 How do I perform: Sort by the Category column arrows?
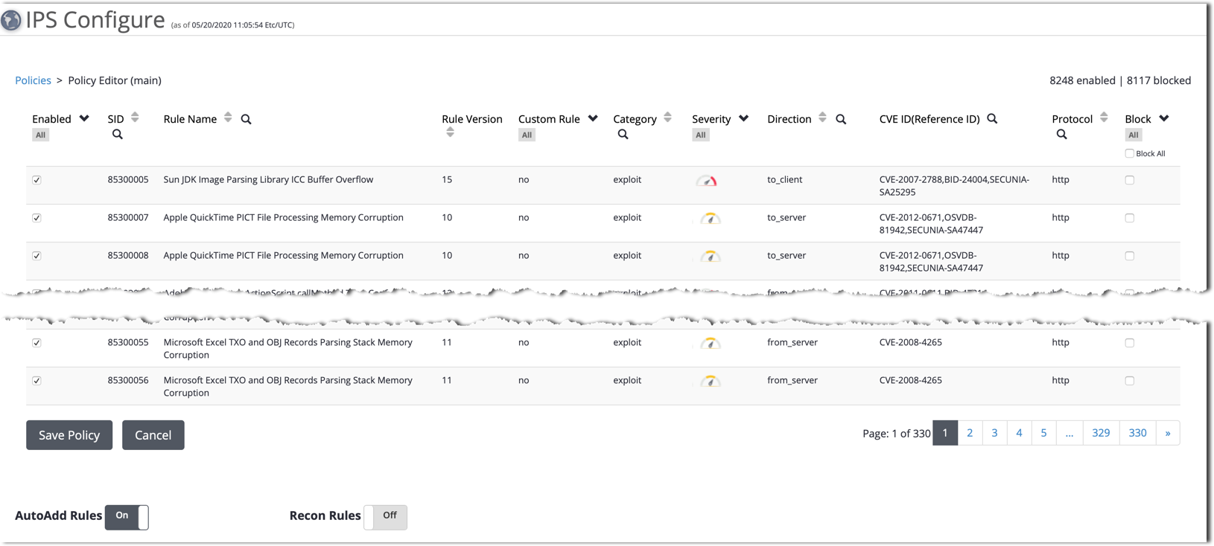coord(667,118)
